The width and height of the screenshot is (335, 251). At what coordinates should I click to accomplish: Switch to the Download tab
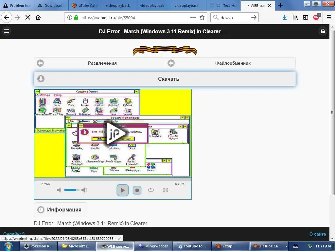tap(51, 6)
